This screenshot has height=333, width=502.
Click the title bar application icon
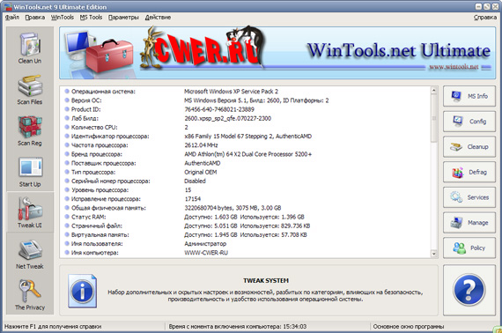tap(7, 7)
